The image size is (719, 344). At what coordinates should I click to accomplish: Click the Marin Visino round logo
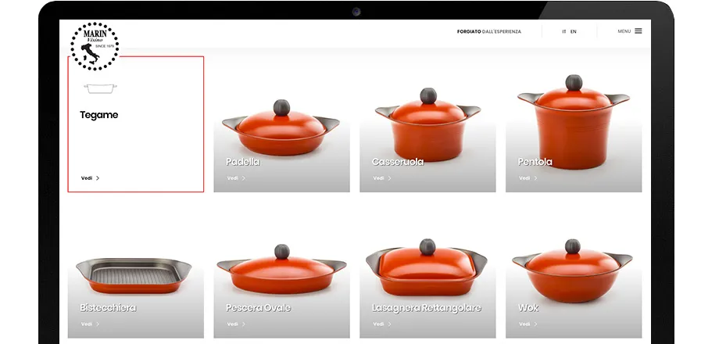(95, 46)
